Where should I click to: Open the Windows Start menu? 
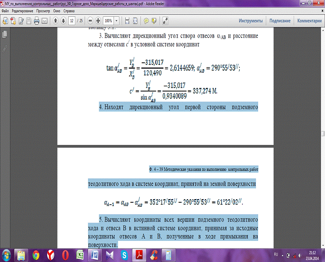6,255
